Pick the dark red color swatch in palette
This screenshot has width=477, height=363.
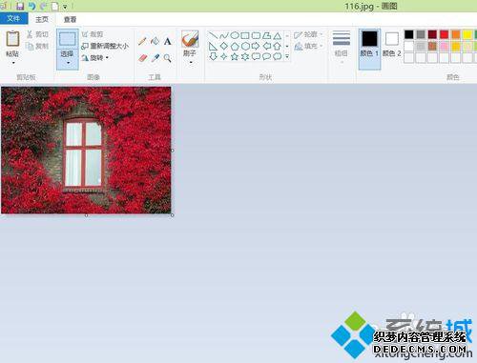click(432, 34)
